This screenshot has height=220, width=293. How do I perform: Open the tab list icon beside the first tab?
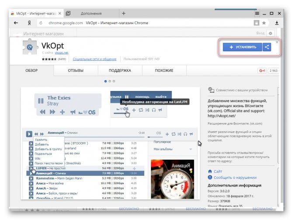tap(68, 13)
